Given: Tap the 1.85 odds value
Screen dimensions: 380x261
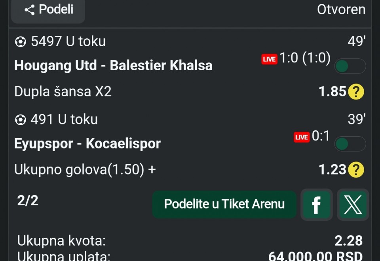Looking at the screenshot, I should (x=332, y=92).
